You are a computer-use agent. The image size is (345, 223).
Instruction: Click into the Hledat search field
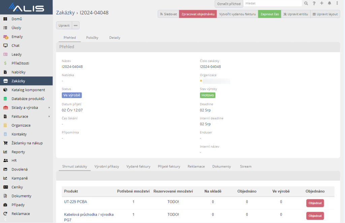coord(272,3)
